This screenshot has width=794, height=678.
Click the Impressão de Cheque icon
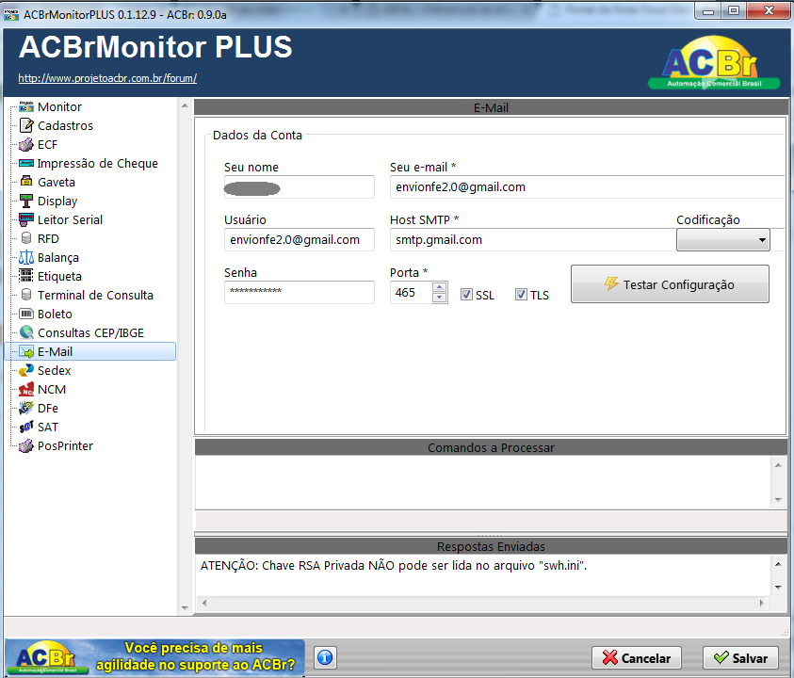tap(26, 164)
